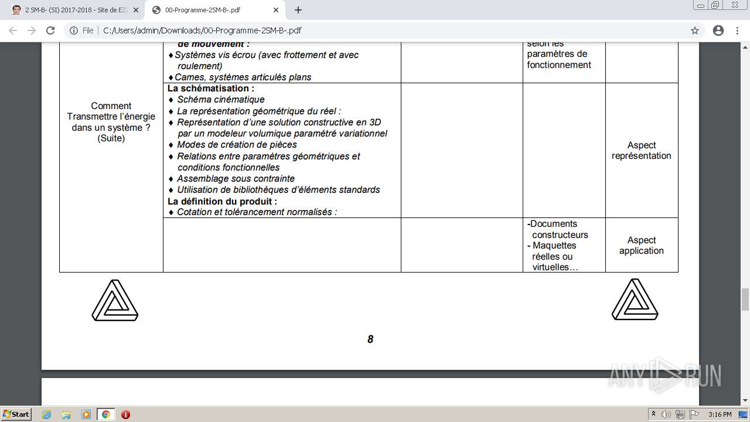Image resolution: width=750 pixels, height=422 pixels.
Task: Click 'Documents constructeurs' text
Action: [558, 229]
